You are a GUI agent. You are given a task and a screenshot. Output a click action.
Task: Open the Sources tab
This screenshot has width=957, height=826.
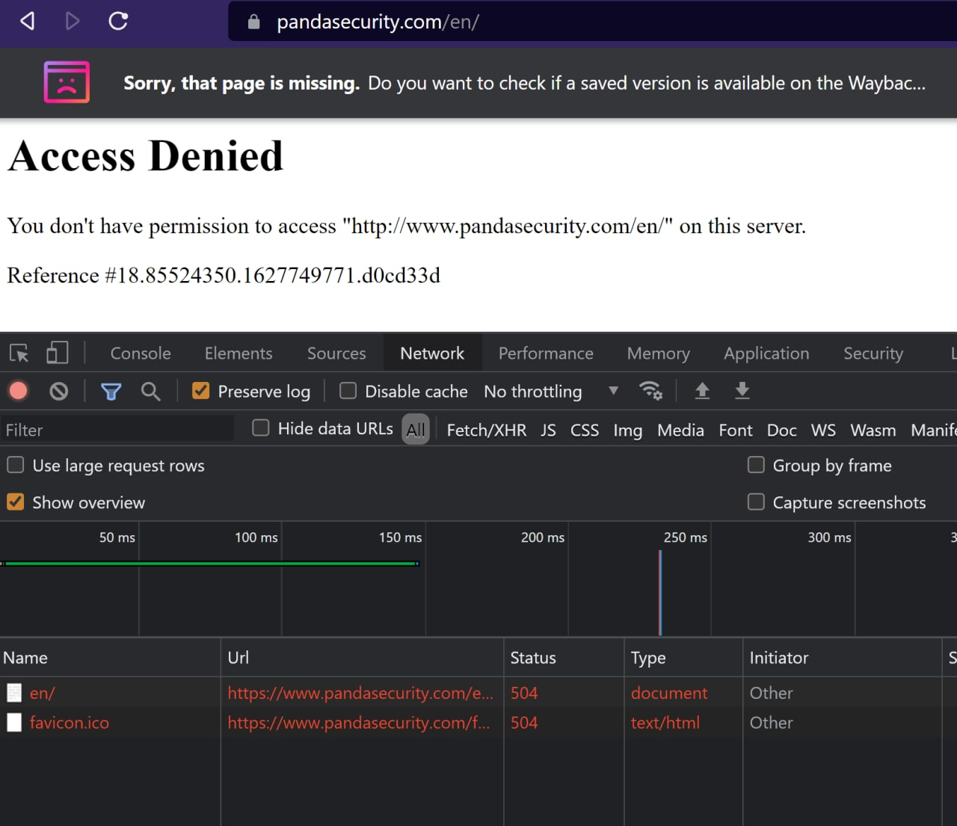coord(336,353)
